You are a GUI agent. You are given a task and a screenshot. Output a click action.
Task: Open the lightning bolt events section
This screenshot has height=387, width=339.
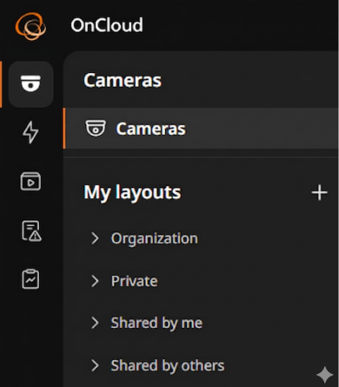(30, 132)
